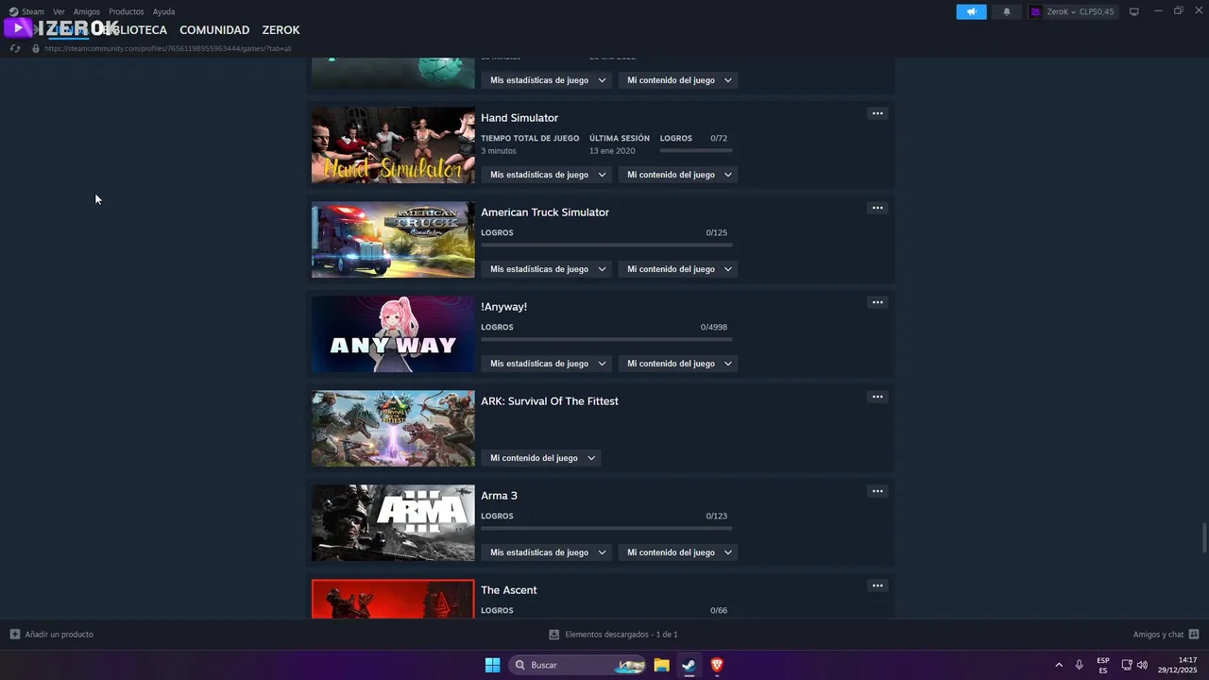Click the page vertical scrollbar thumb
Viewport: 1209px width, 680px height.
point(1204,538)
